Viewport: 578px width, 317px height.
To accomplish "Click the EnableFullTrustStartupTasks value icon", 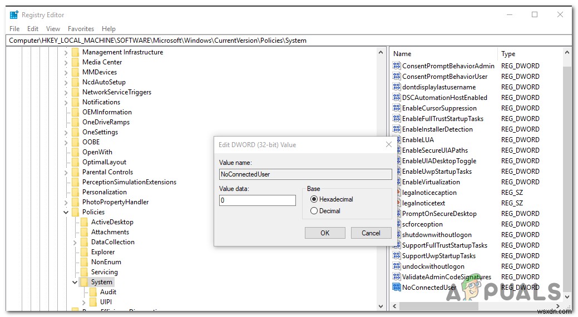I will (x=397, y=118).
